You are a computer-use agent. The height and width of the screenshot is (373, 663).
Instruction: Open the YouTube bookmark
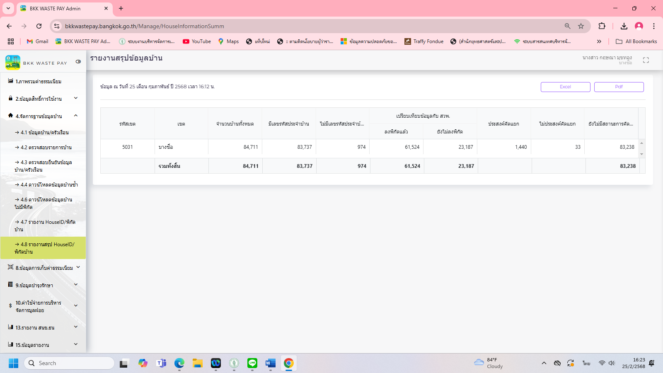(197, 41)
